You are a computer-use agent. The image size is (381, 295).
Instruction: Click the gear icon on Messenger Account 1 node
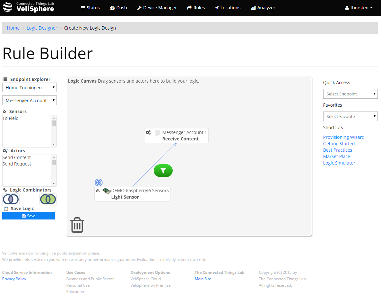148,132
